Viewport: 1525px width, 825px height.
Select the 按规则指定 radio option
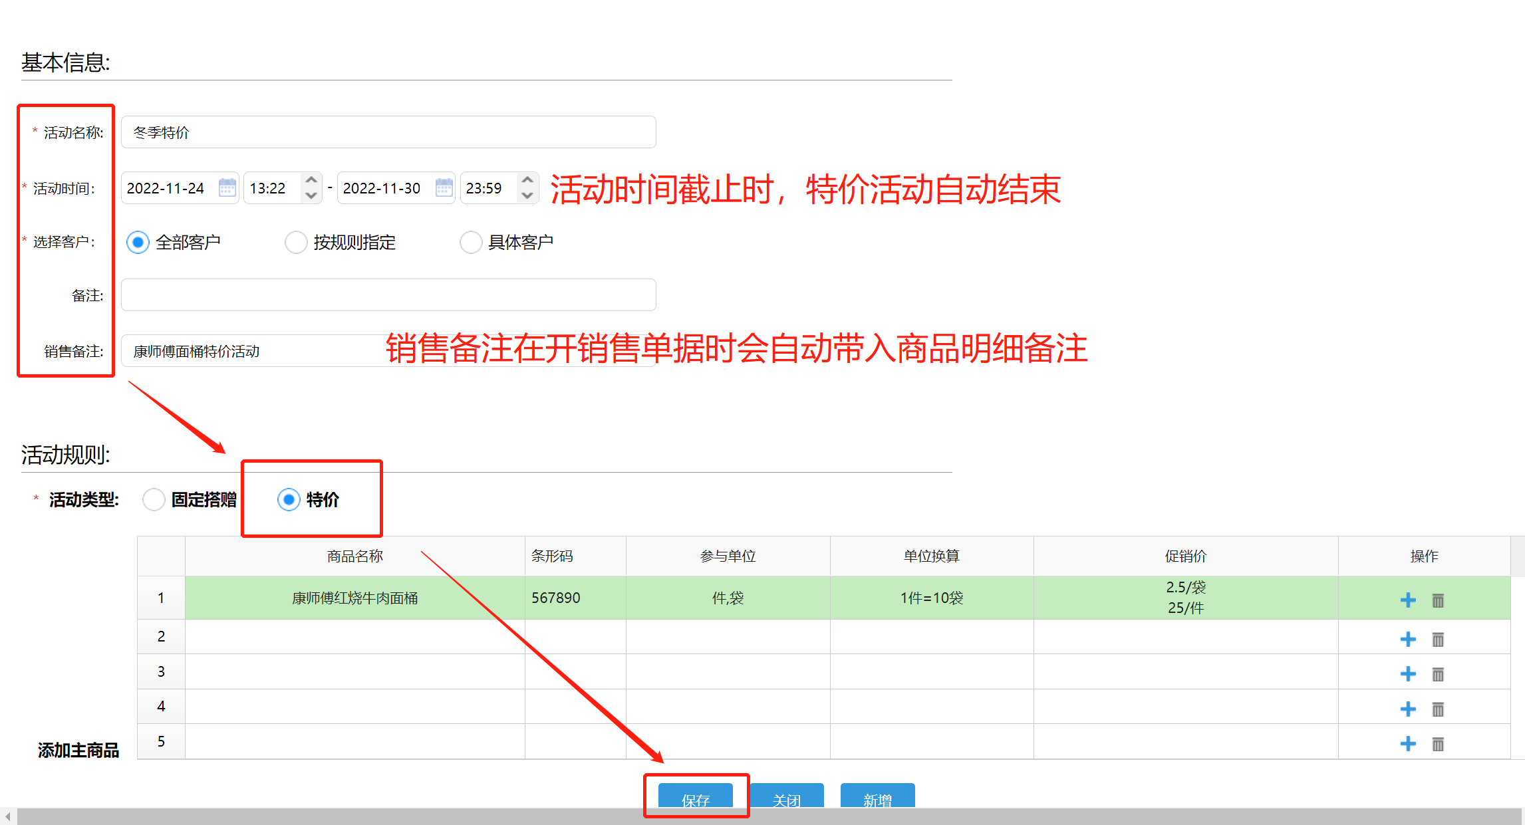[x=296, y=242]
